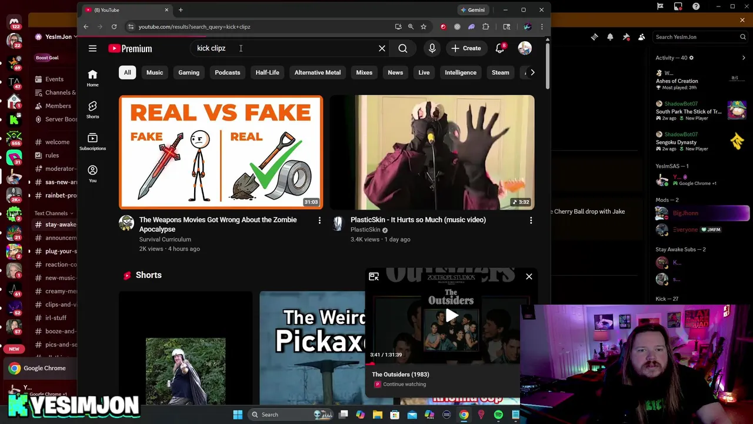Open PlasticSkin It Hurts so Much title
Image resolution: width=753 pixels, height=424 pixels.
coord(418,220)
